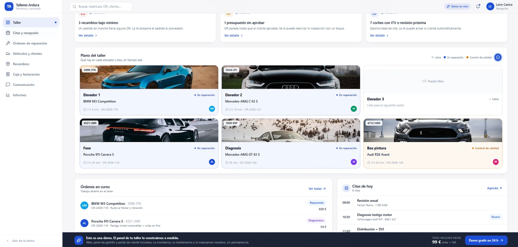
Task: Open Informes section
Action: (x=31, y=95)
